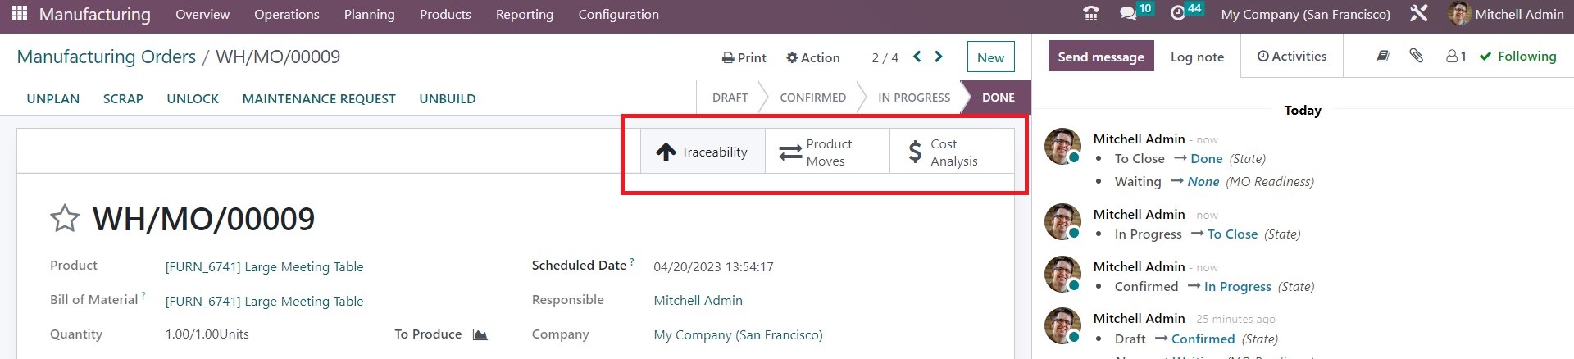Screen dimensions: 1574x359
Task: Click the paperclip attachments icon
Action: click(1416, 56)
